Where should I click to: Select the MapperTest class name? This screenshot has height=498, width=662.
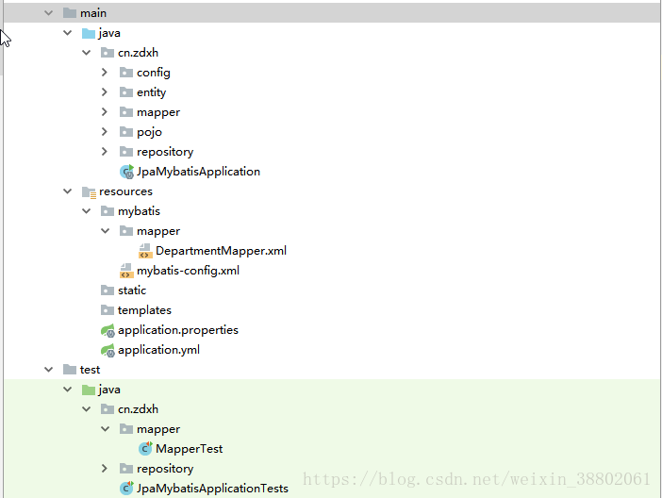click(x=190, y=449)
